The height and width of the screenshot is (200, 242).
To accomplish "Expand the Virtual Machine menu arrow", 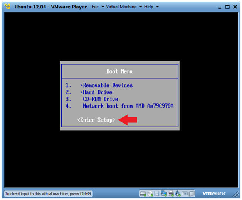I will 141,7.
